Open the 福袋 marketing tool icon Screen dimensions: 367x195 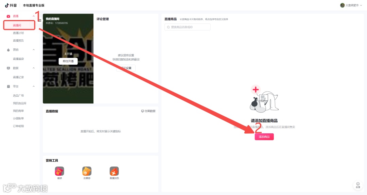click(x=59, y=171)
